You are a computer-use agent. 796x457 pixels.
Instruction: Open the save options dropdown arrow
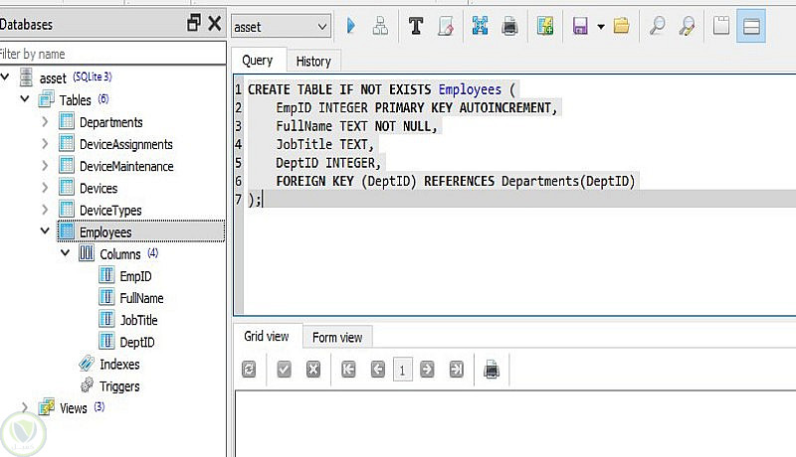tap(601, 27)
